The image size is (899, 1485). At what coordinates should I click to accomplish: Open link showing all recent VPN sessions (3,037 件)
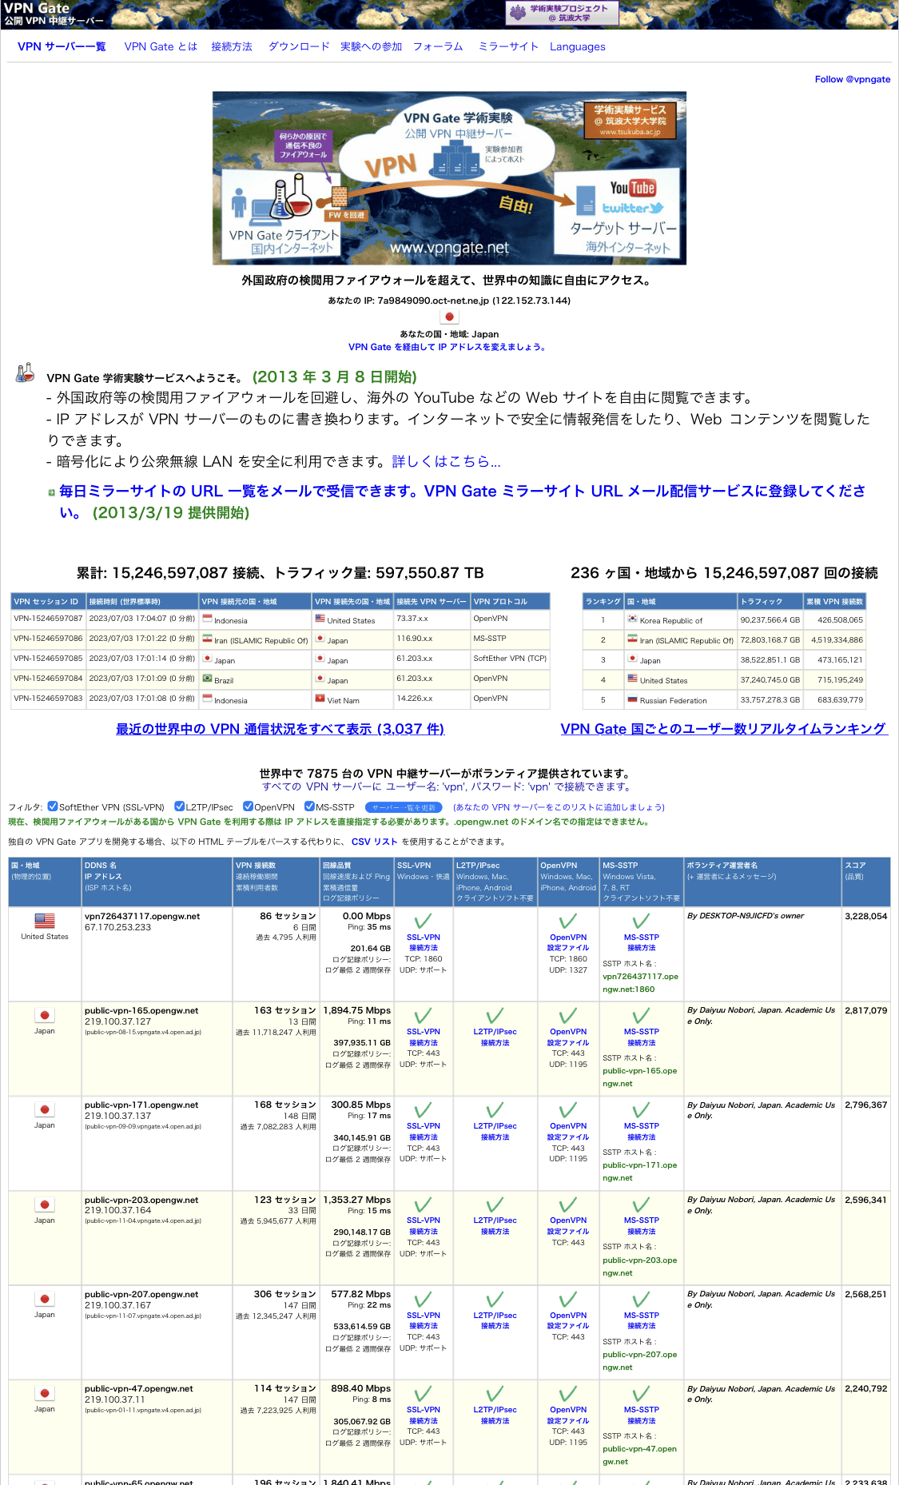pyautogui.click(x=280, y=729)
